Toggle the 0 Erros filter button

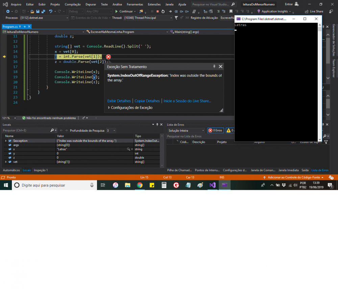point(215,130)
